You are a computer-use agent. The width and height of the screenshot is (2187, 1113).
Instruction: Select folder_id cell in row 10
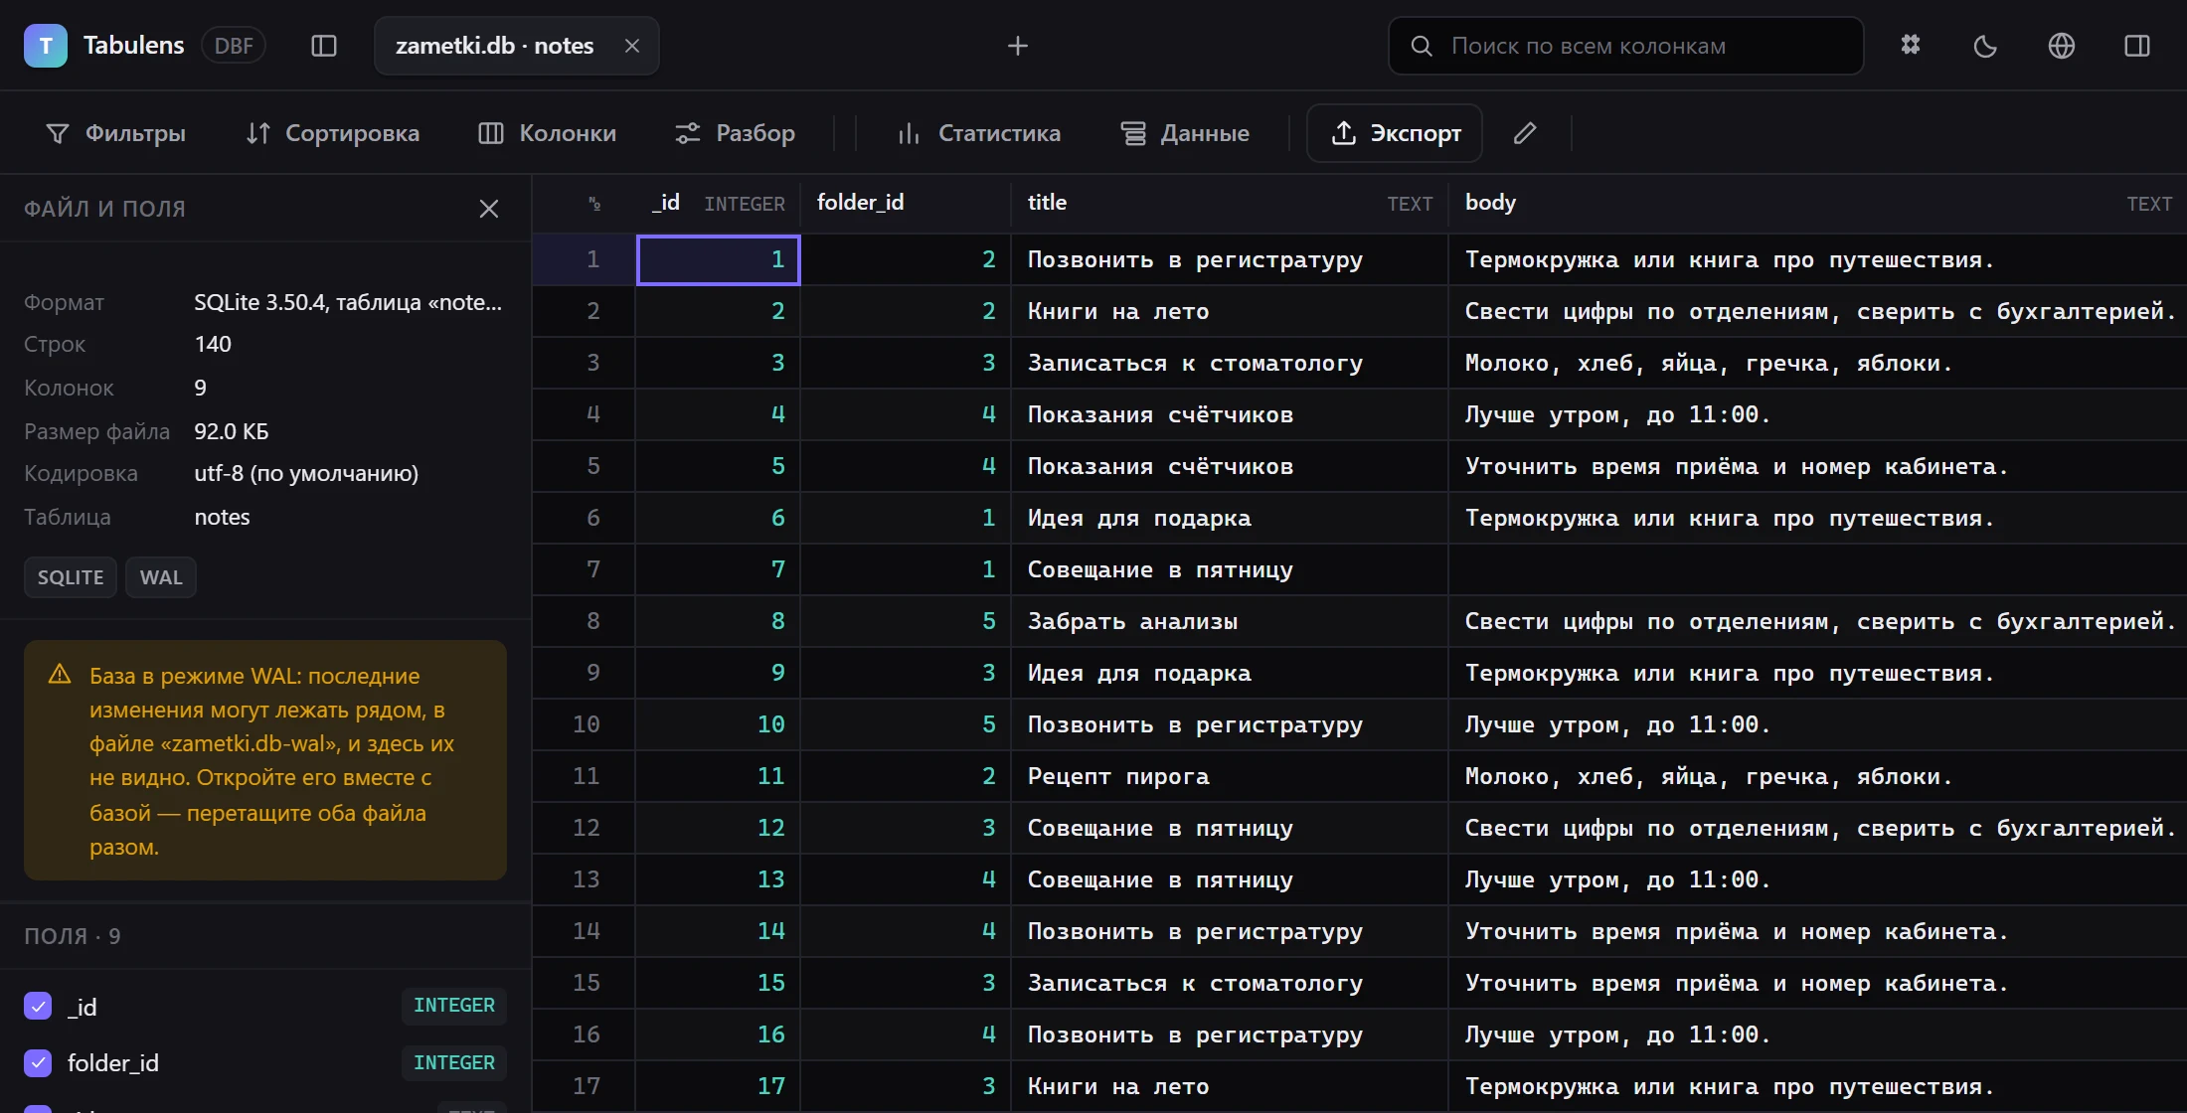point(907,724)
